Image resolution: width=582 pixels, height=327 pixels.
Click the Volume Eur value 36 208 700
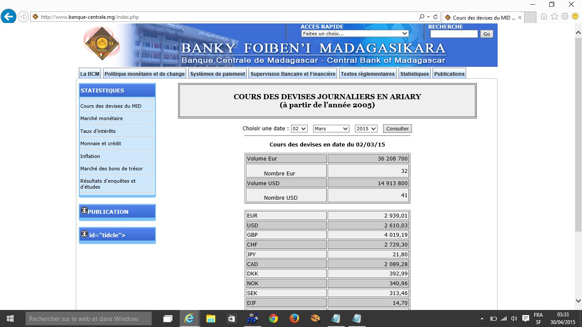click(x=392, y=159)
